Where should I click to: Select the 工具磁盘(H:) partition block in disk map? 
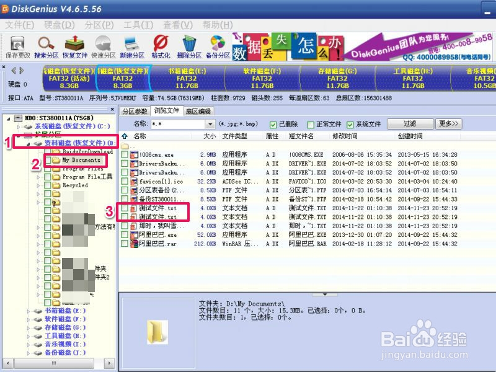413,78
